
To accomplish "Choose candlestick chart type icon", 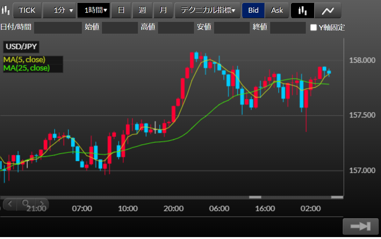I will (303, 10).
